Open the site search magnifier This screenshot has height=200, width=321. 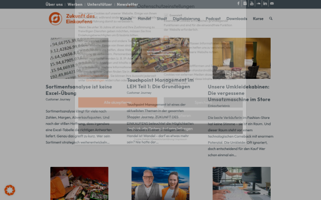(271, 19)
